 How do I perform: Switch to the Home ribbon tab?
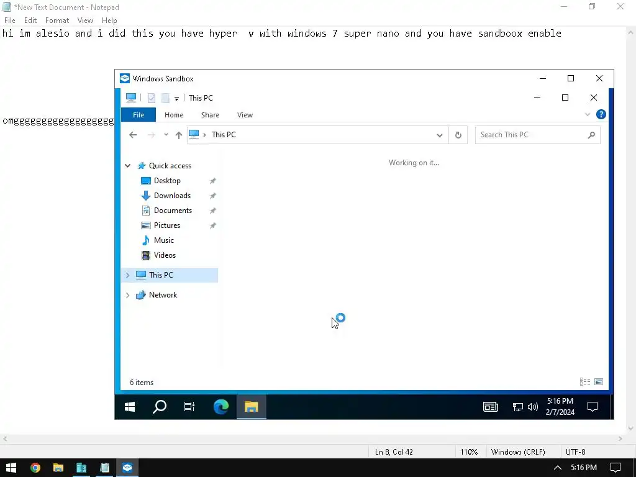click(174, 115)
